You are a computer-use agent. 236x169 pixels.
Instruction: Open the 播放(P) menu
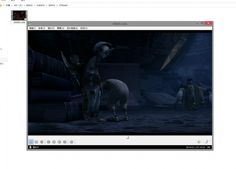[x=51, y=28]
